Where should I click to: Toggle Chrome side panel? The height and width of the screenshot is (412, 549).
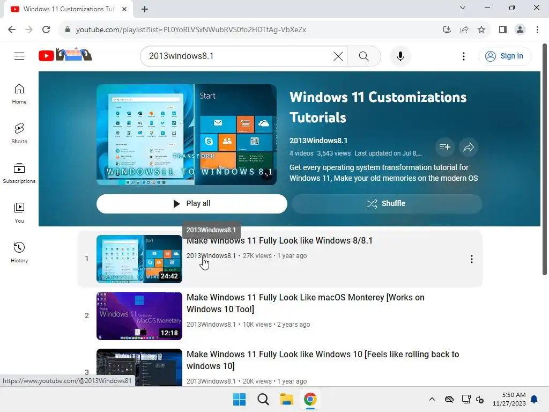coord(503,30)
